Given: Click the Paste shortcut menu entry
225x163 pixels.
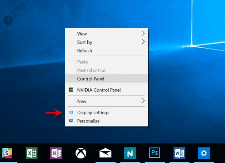Looking at the screenshot, I should (91, 70).
